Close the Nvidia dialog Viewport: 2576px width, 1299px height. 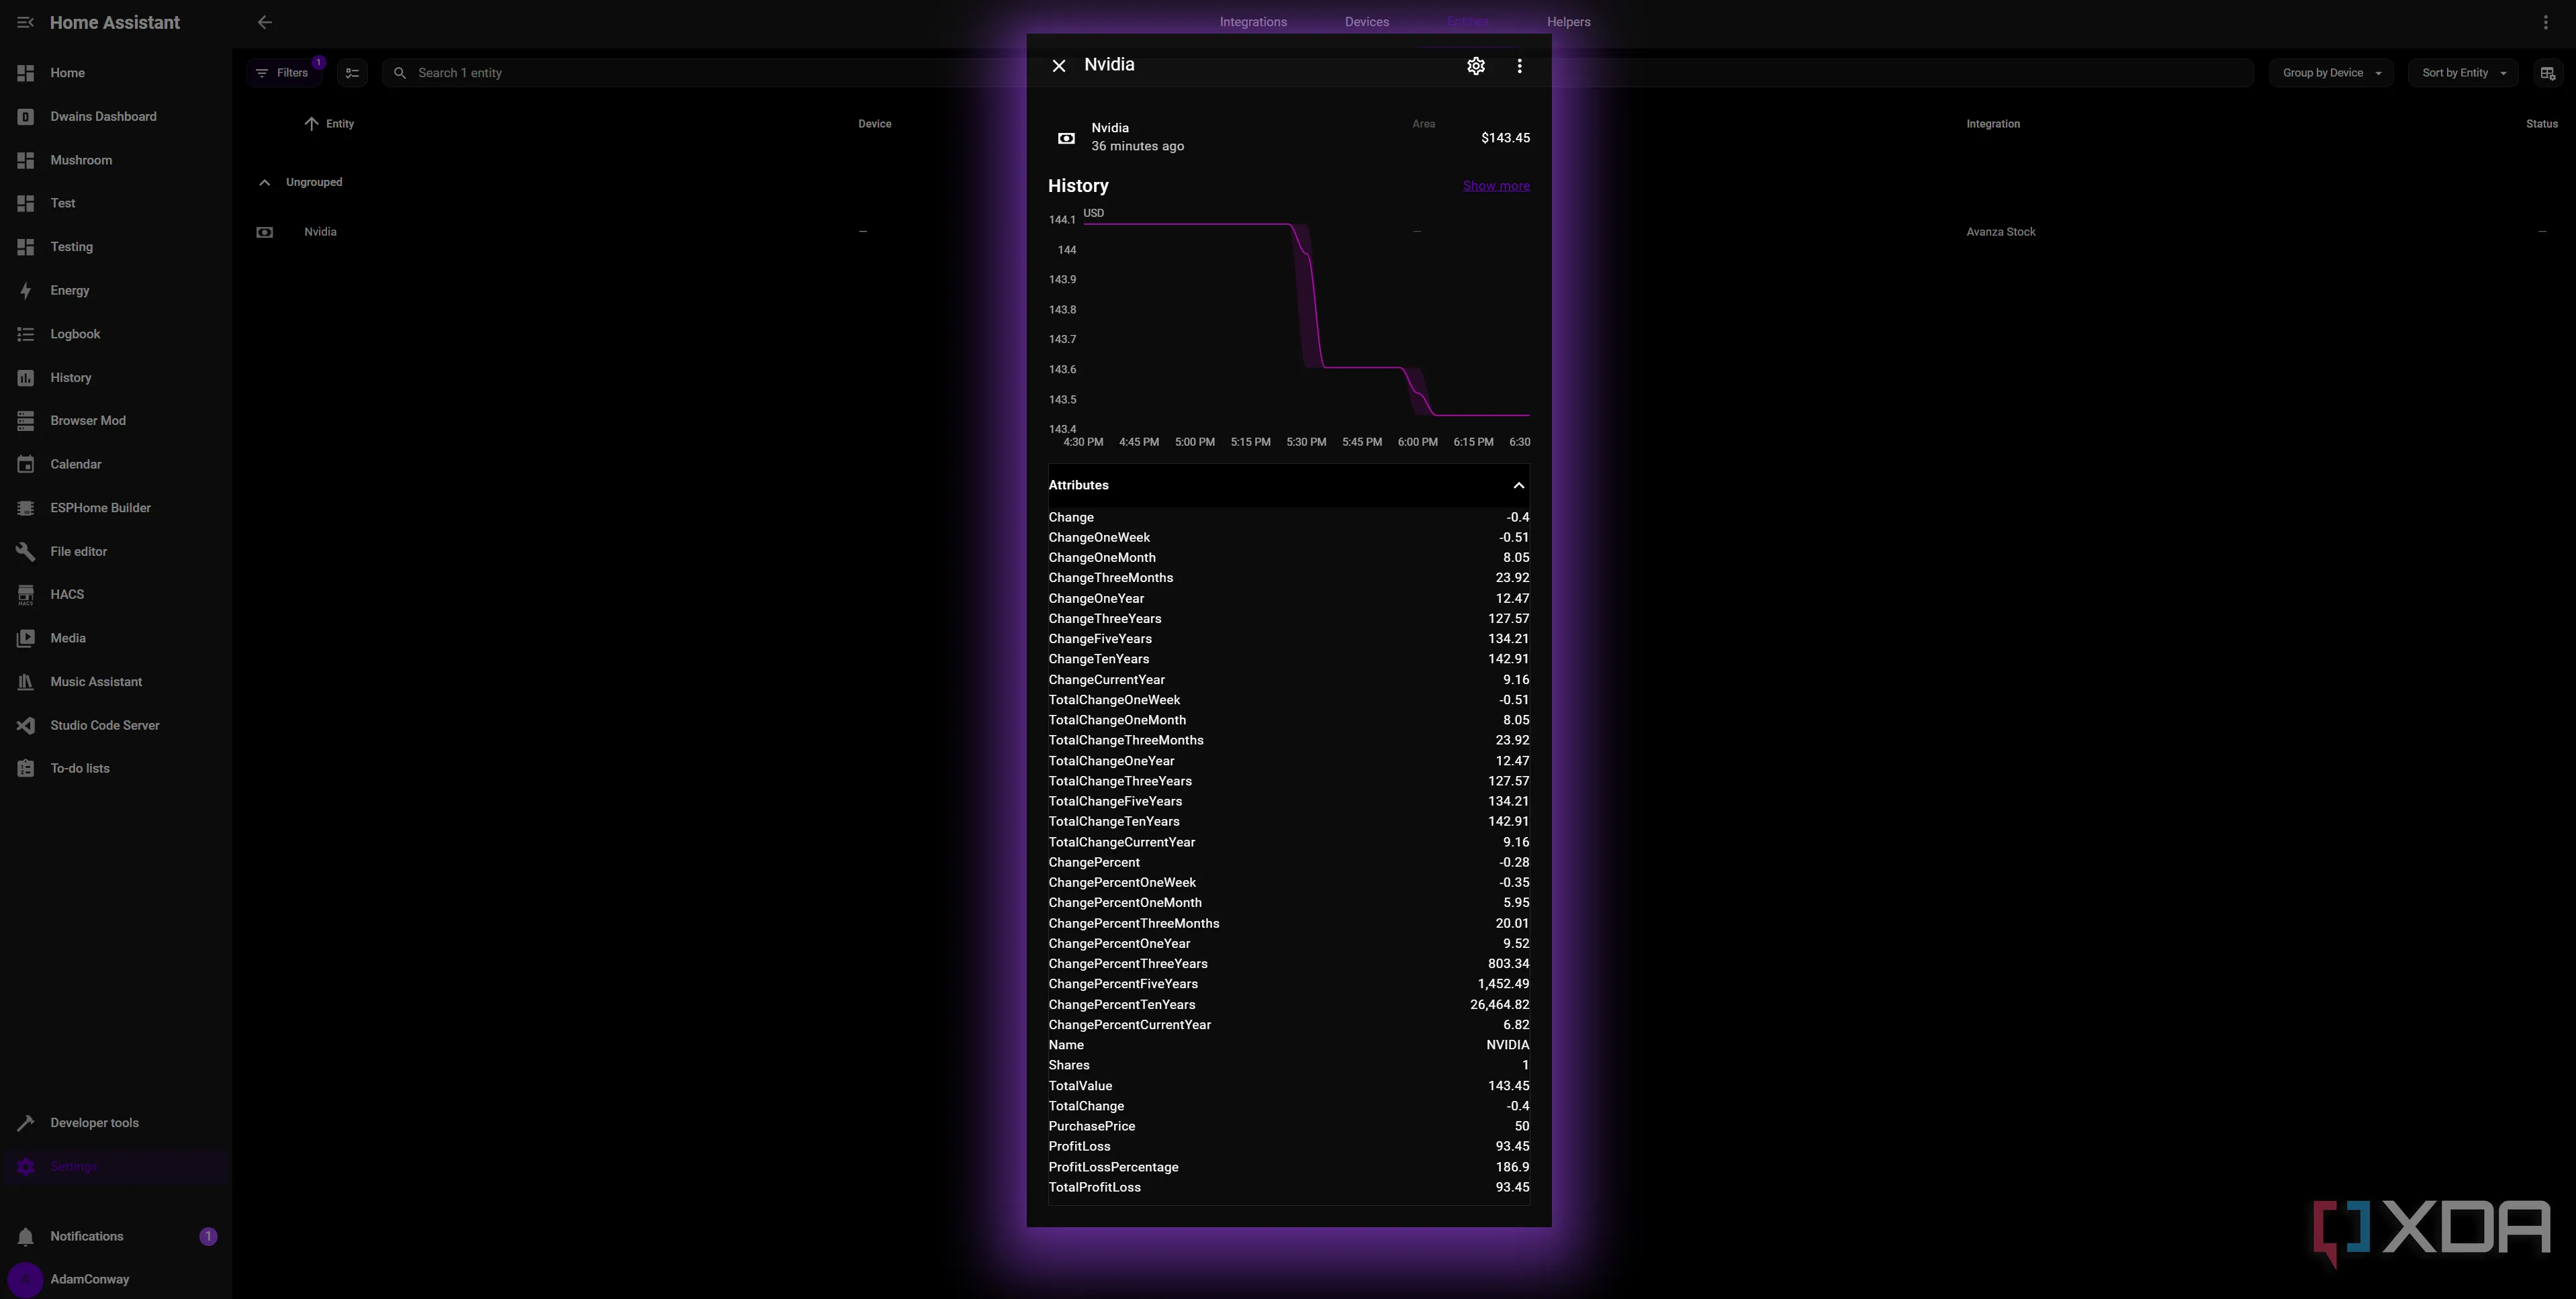point(1059,66)
